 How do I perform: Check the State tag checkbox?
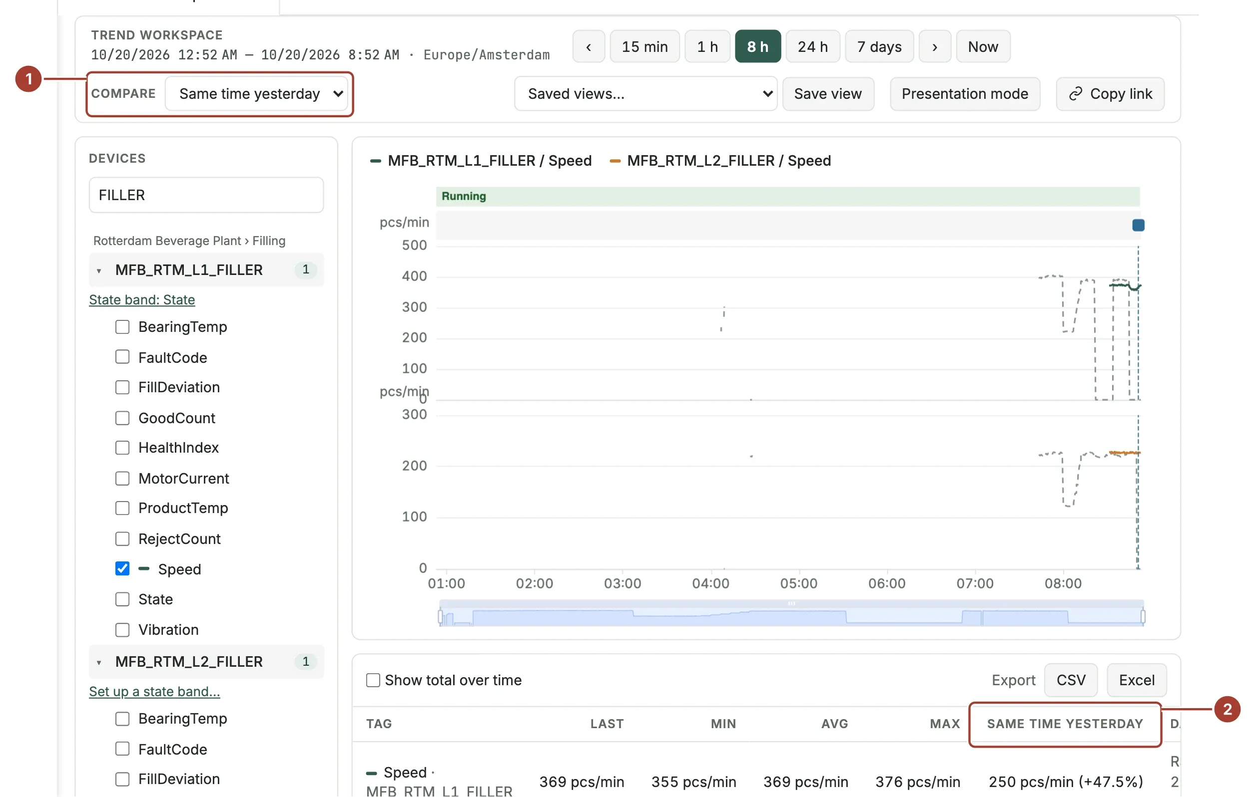point(122,599)
